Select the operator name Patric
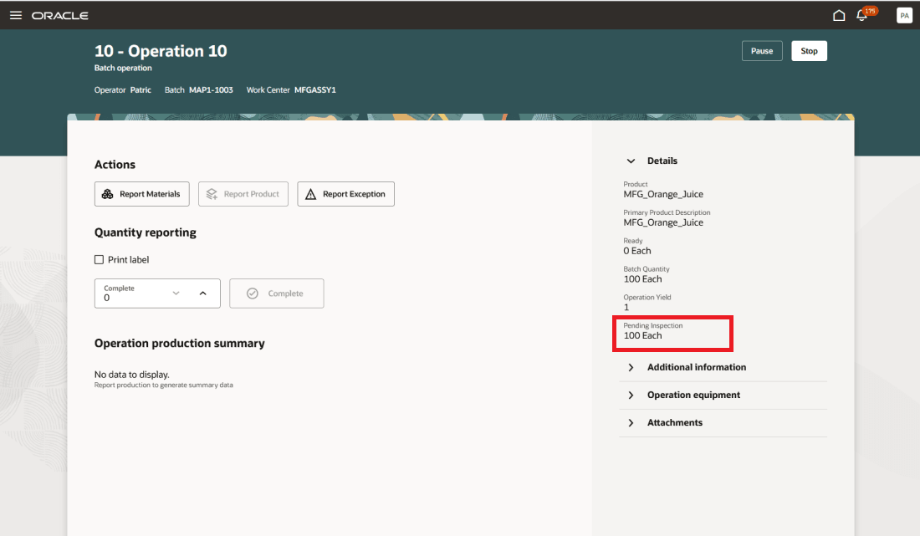The height and width of the screenshot is (536, 920). click(141, 89)
